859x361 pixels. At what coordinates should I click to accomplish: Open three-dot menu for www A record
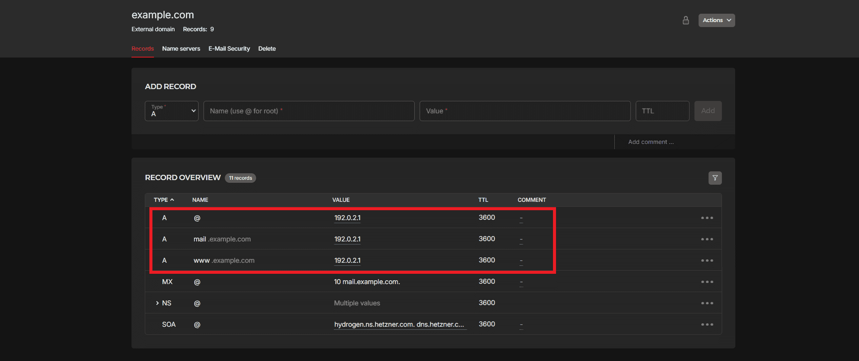pyautogui.click(x=707, y=260)
